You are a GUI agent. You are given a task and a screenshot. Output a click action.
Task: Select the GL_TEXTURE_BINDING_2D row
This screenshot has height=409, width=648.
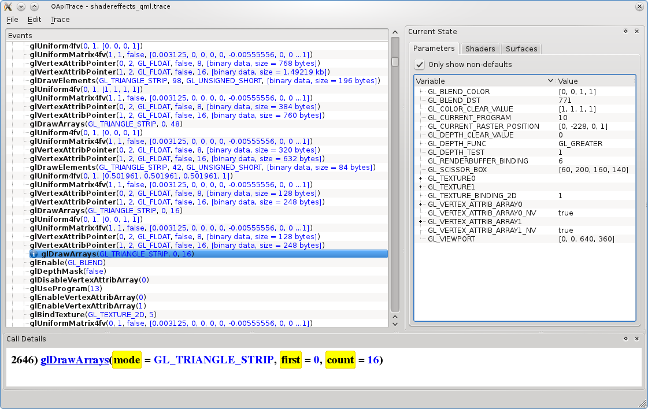(x=525, y=196)
